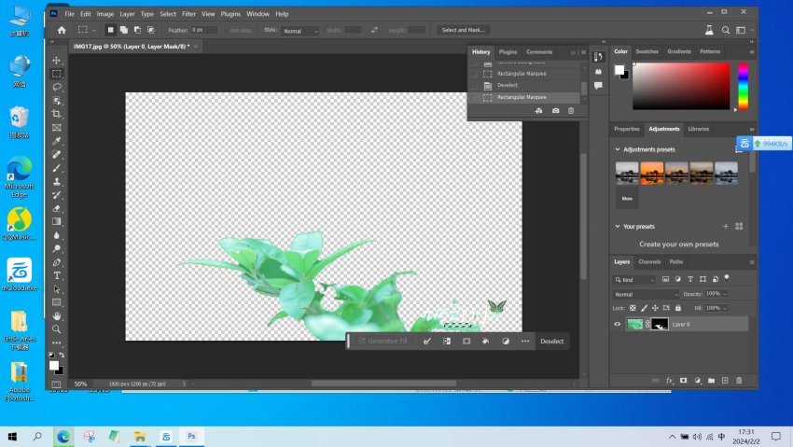Toggle lock image pixels brush icon
This screenshot has height=447, width=793.
coord(644,308)
